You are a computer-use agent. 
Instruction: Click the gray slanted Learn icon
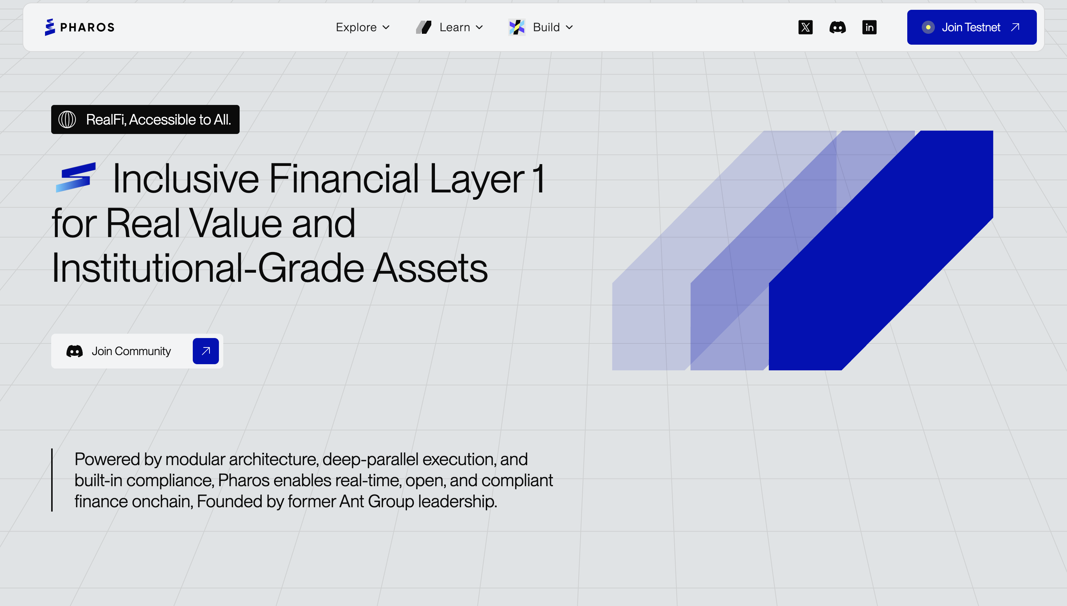(x=424, y=28)
